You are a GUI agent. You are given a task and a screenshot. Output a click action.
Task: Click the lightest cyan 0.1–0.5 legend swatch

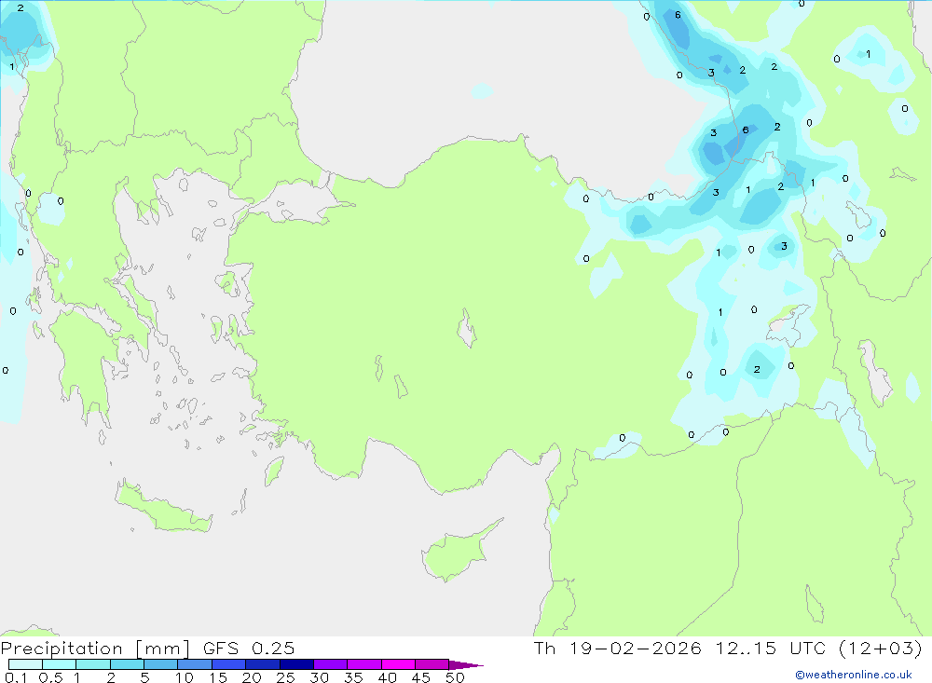click(25, 664)
